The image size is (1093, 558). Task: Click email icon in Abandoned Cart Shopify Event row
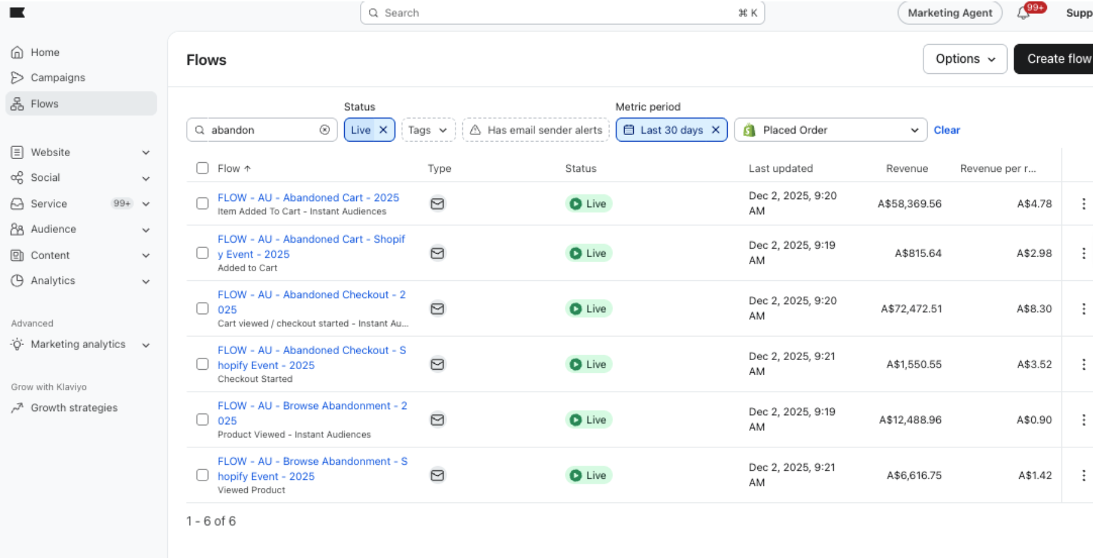[x=437, y=254]
